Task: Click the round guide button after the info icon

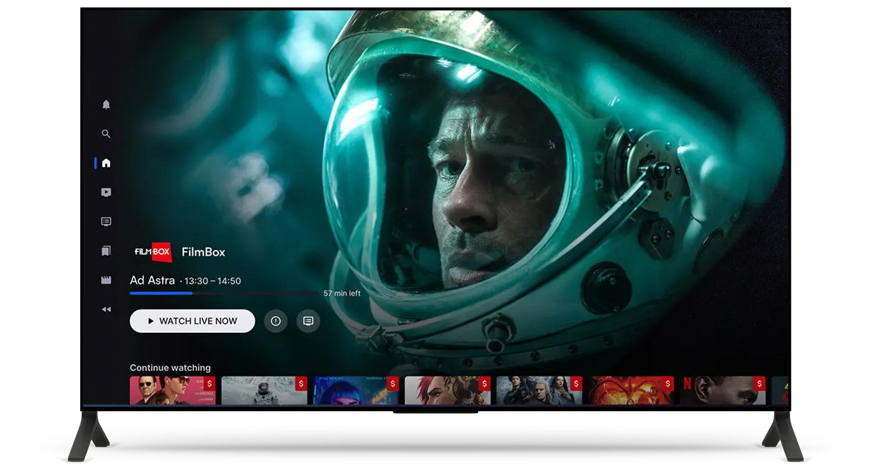Action: pos(308,321)
